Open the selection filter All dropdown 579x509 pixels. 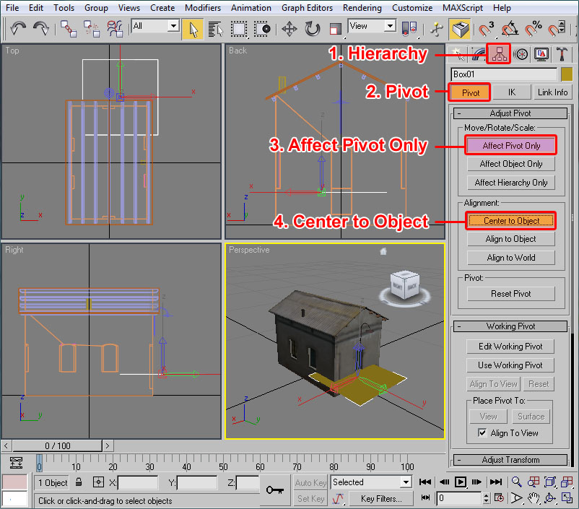155,26
